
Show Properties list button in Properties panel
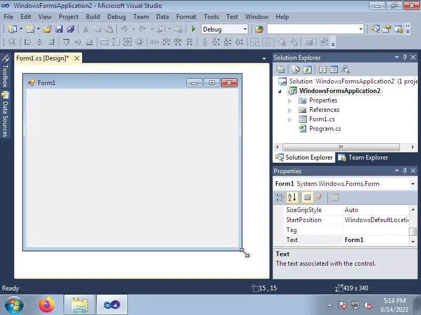[307, 198]
